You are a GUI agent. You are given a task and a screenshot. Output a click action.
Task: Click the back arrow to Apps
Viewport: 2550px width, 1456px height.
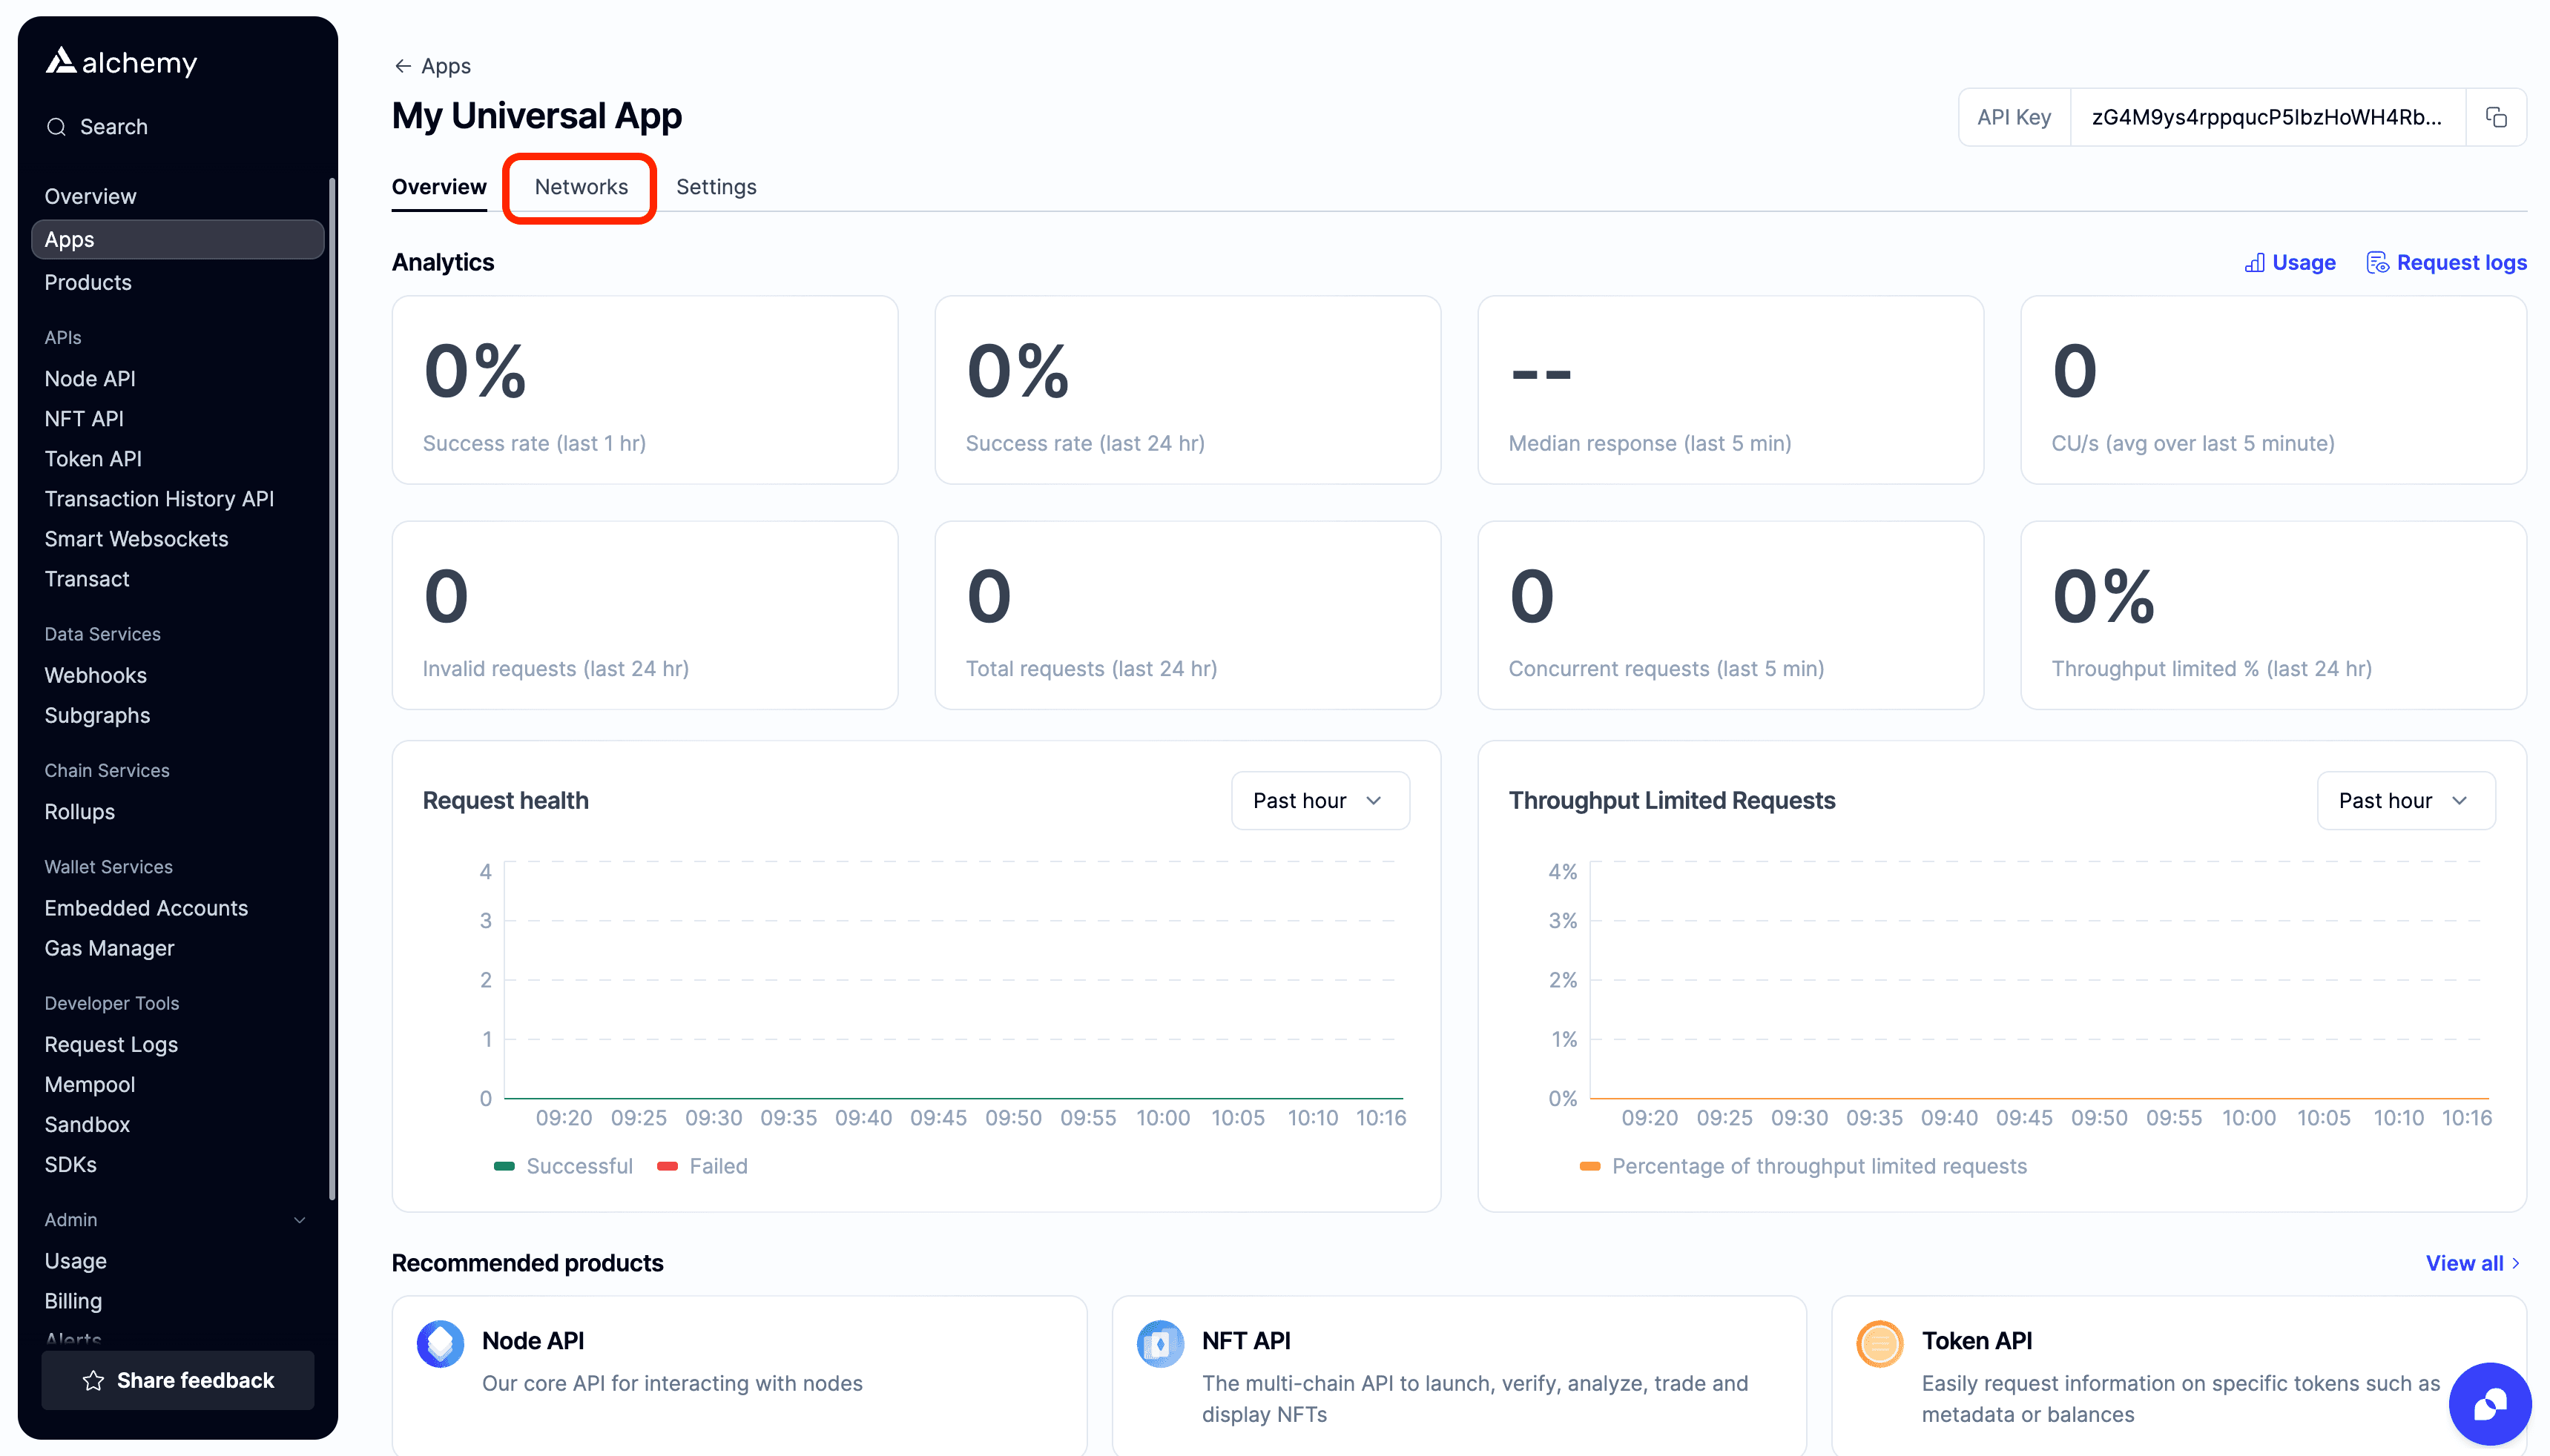click(402, 66)
